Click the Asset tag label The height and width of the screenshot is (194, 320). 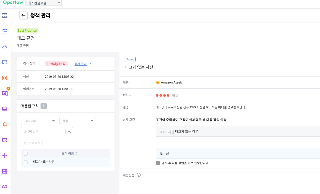(130, 59)
